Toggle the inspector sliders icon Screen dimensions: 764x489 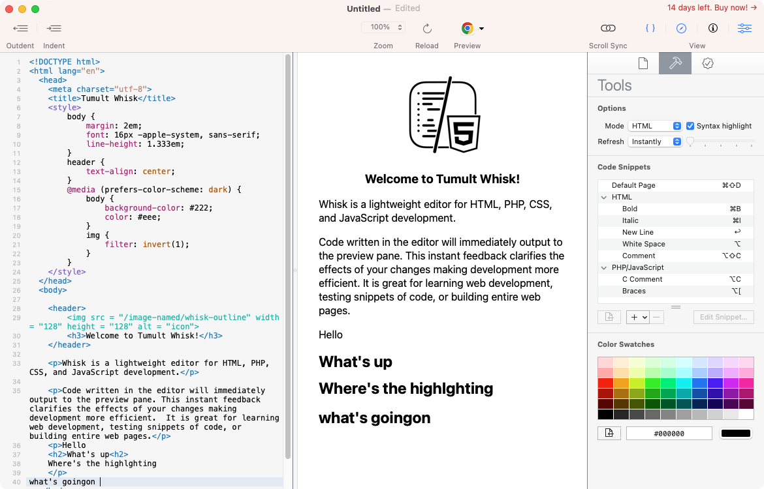click(x=744, y=28)
